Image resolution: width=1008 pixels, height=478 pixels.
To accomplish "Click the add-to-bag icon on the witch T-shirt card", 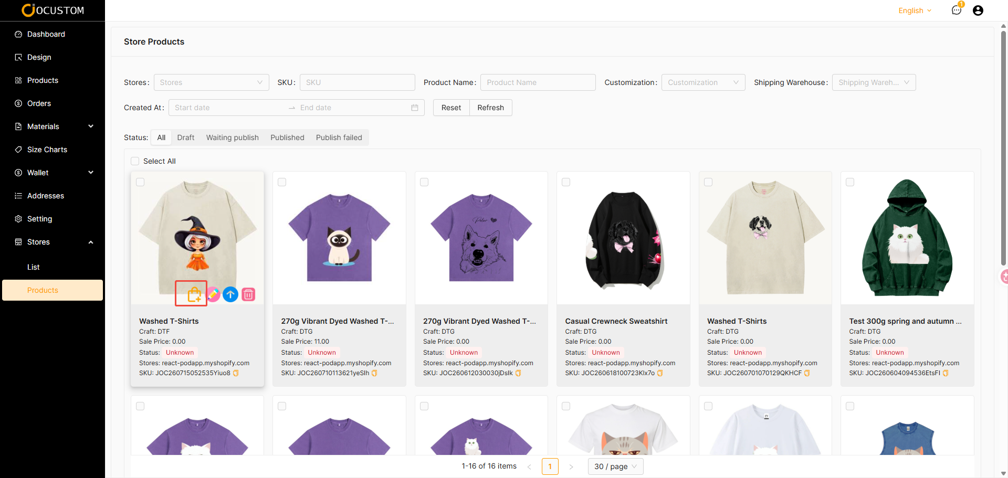I will 194,294.
